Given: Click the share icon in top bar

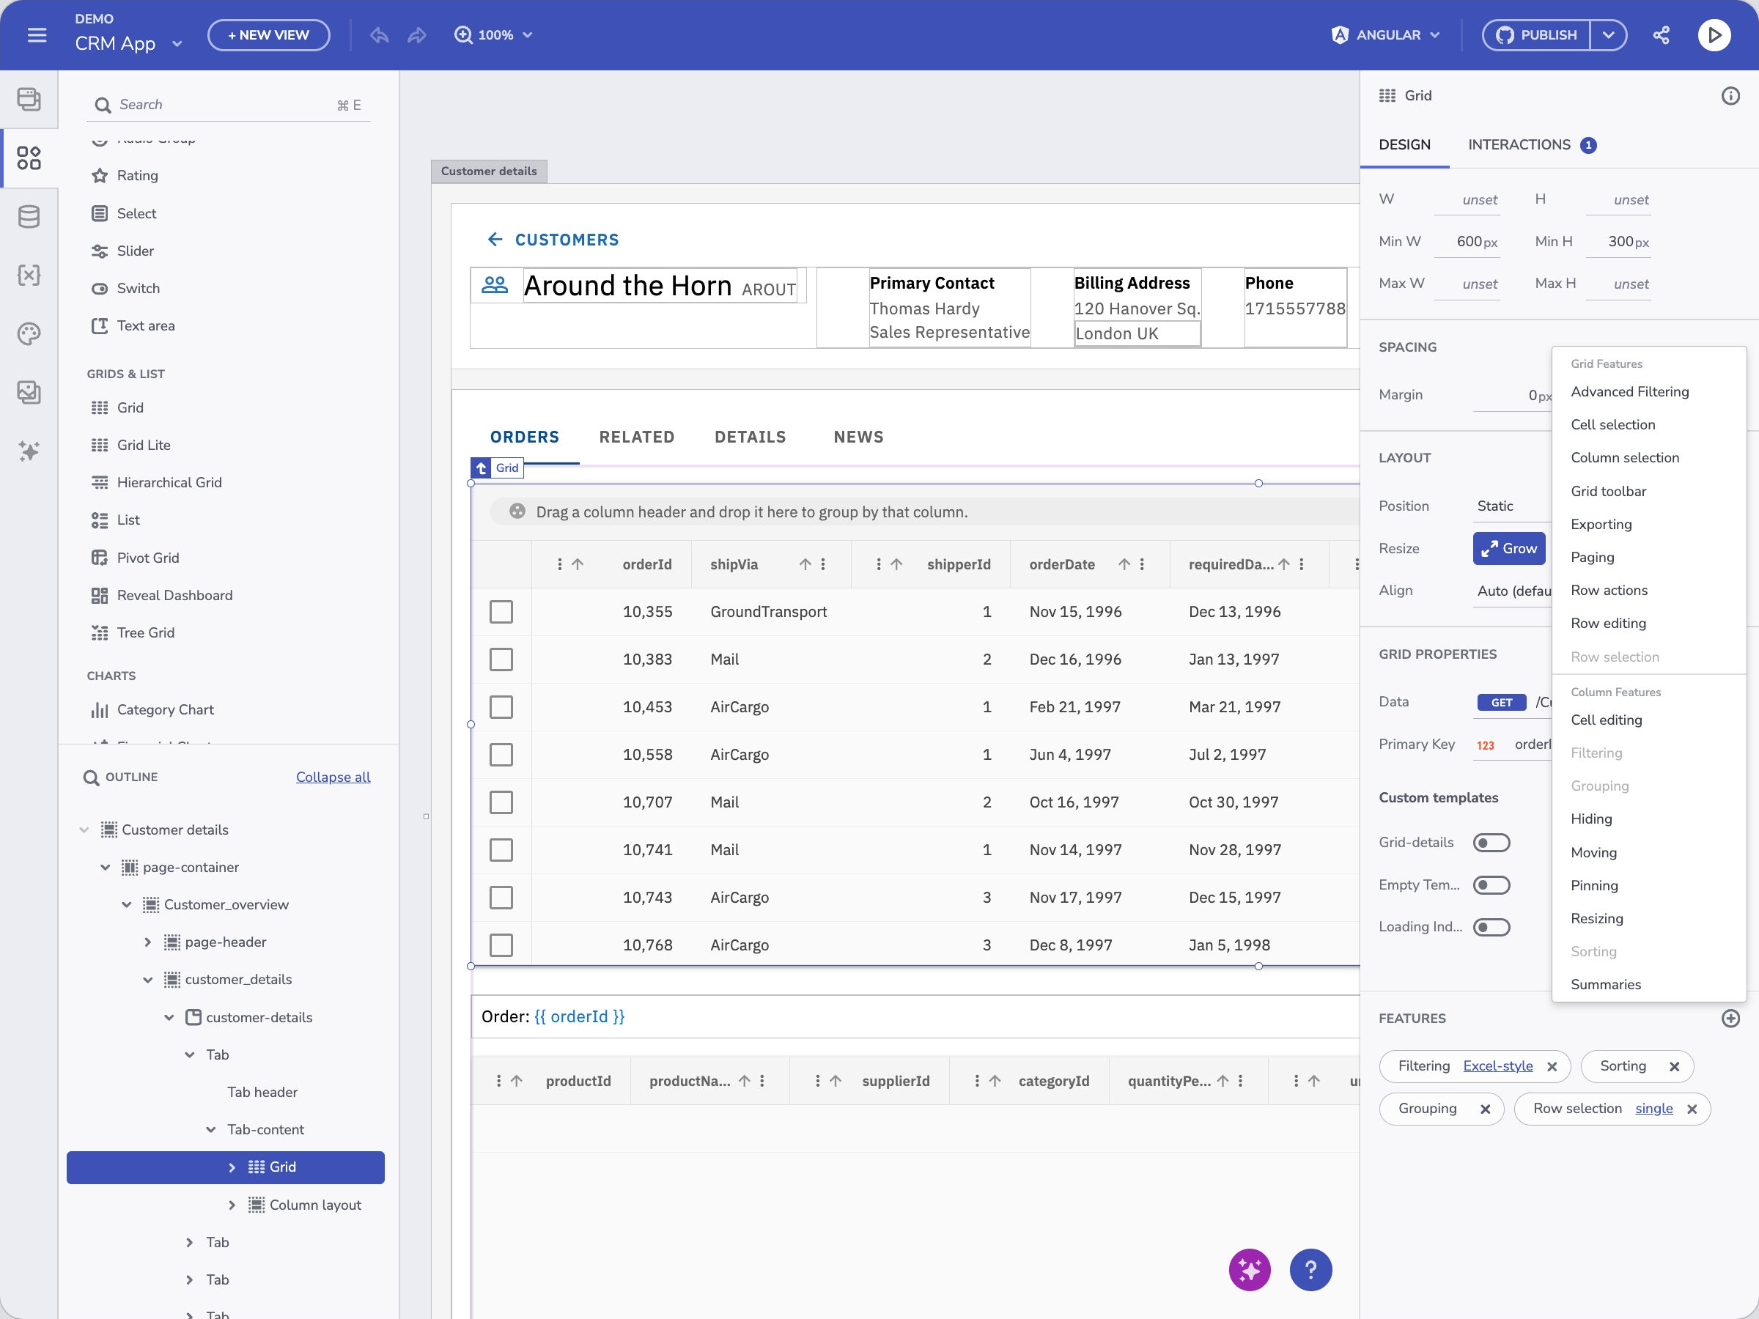Looking at the screenshot, I should click(1662, 35).
